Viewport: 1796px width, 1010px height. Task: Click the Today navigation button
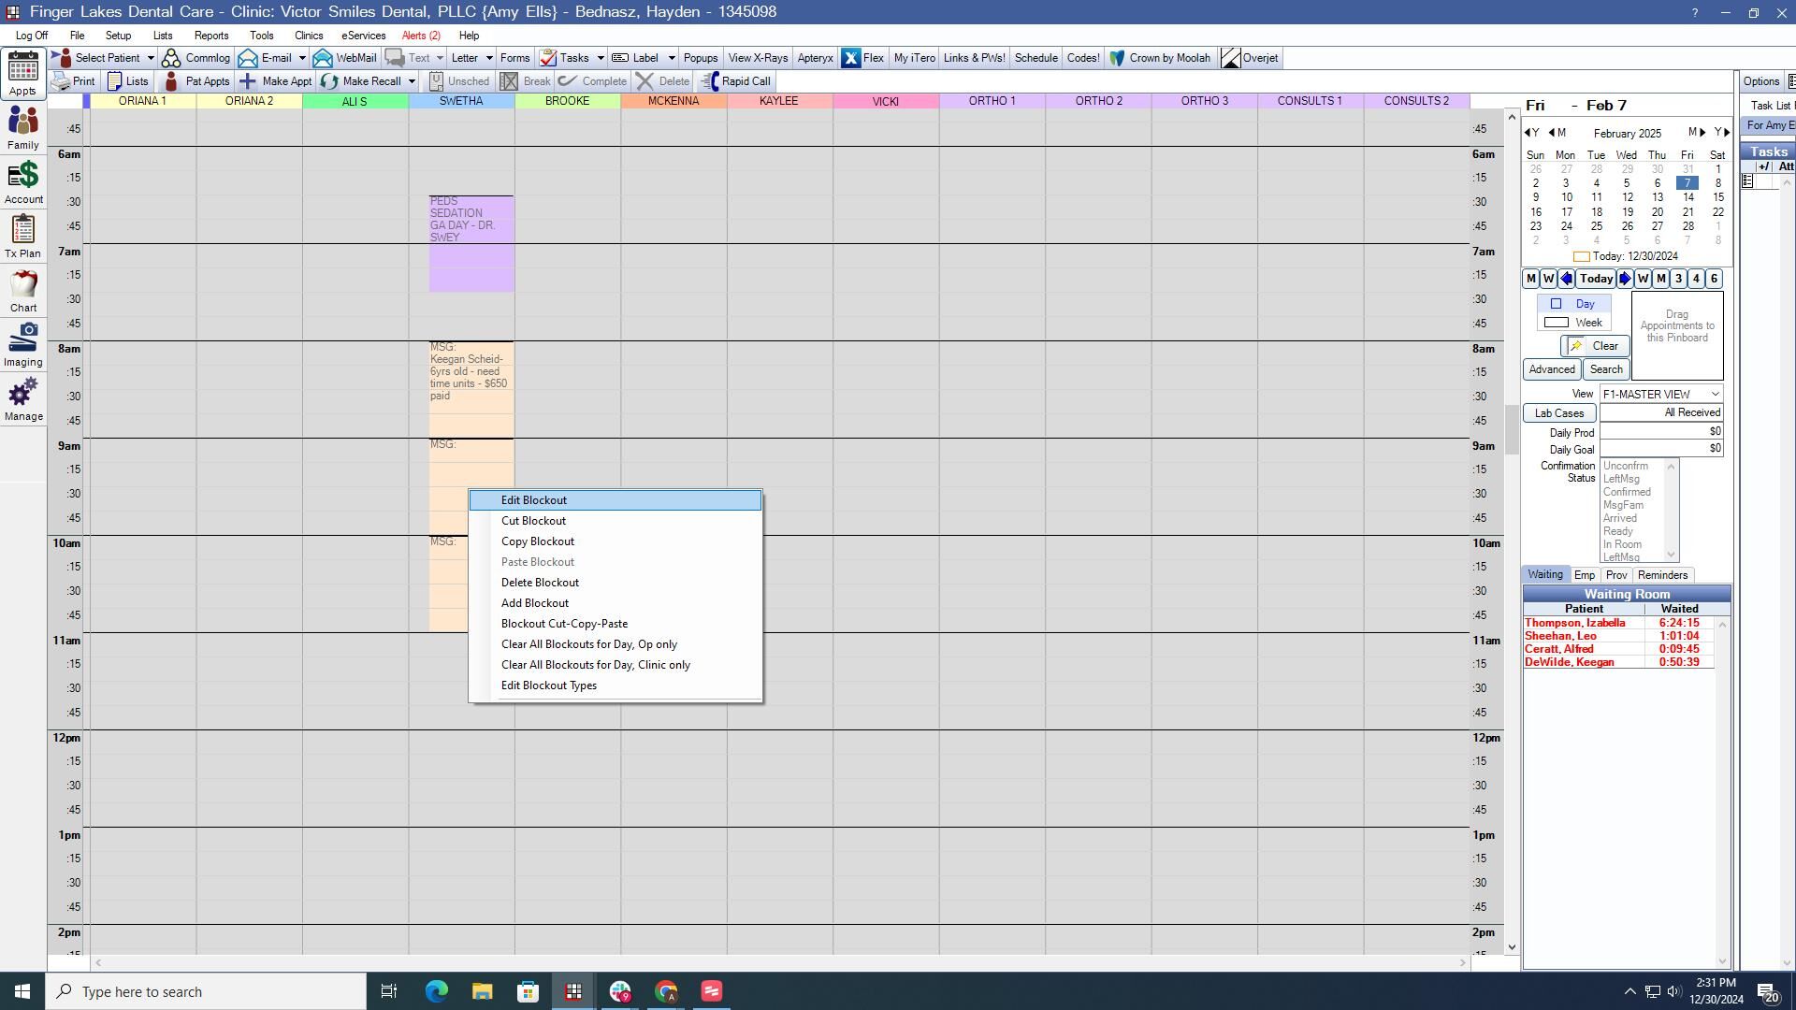tap(1596, 279)
